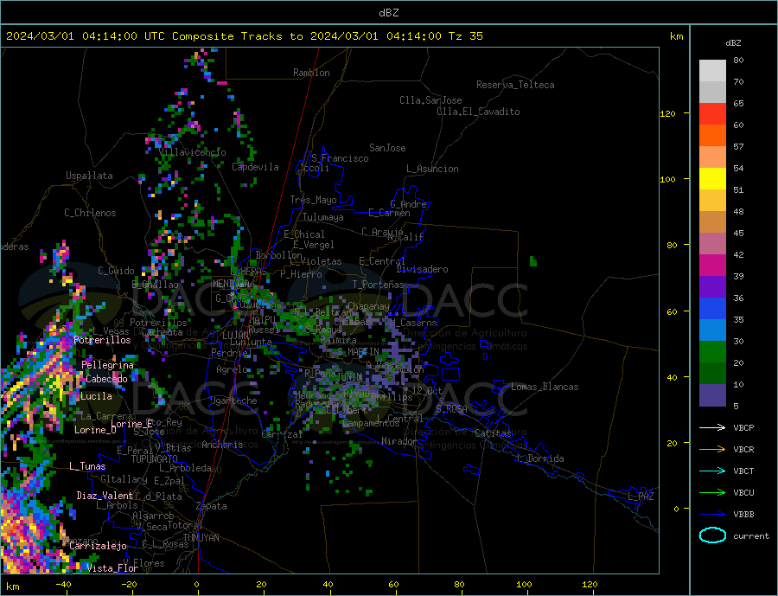This screenshot has width=778, height=596.
Task: Click the Mirador map label
Action: click(399, 441)
